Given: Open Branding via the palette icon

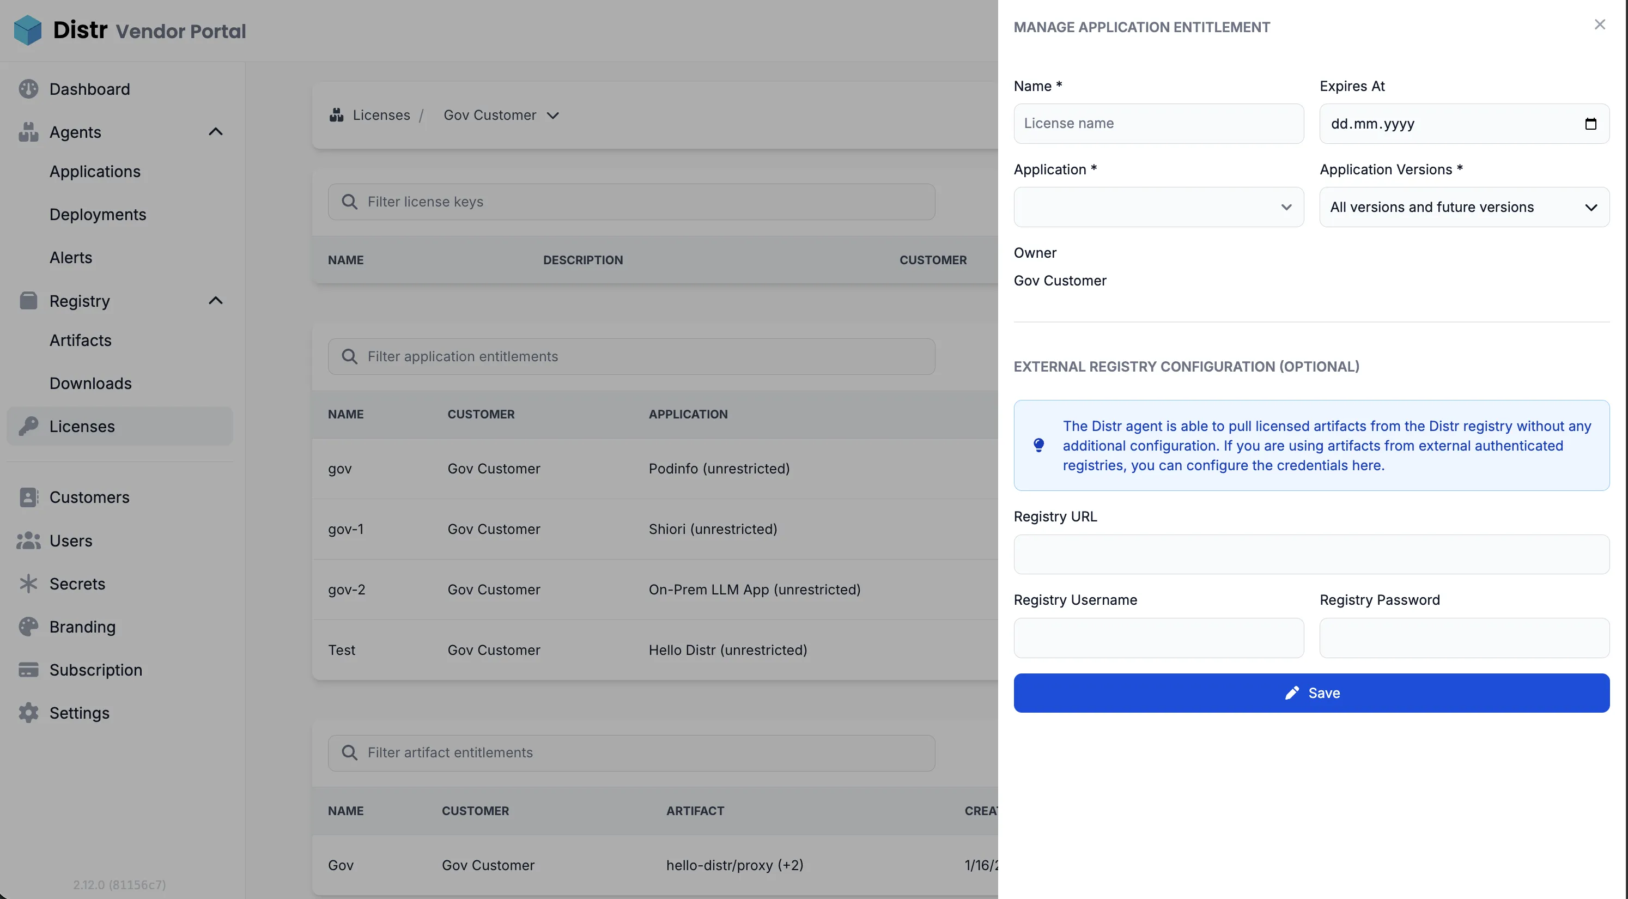Looking at the screenshot, I should pyautogui.click(x=28, y=627).
